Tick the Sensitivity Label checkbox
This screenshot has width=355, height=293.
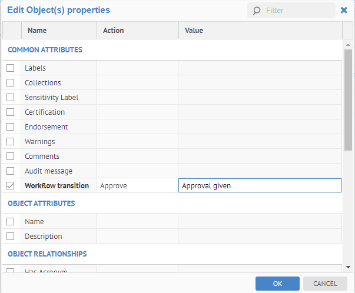click(x=11, y=98)
